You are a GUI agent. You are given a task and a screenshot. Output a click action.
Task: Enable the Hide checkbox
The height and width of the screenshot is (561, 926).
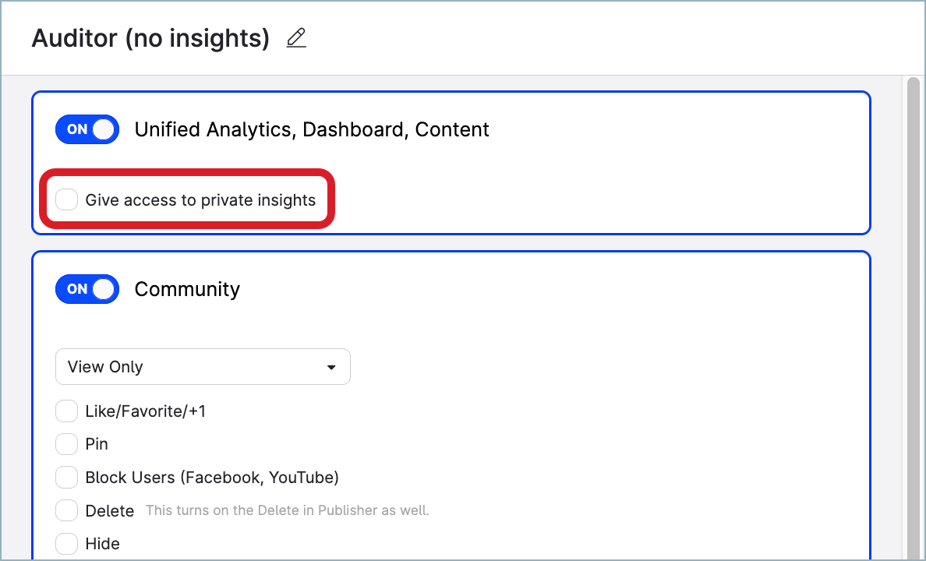point(67,543)
